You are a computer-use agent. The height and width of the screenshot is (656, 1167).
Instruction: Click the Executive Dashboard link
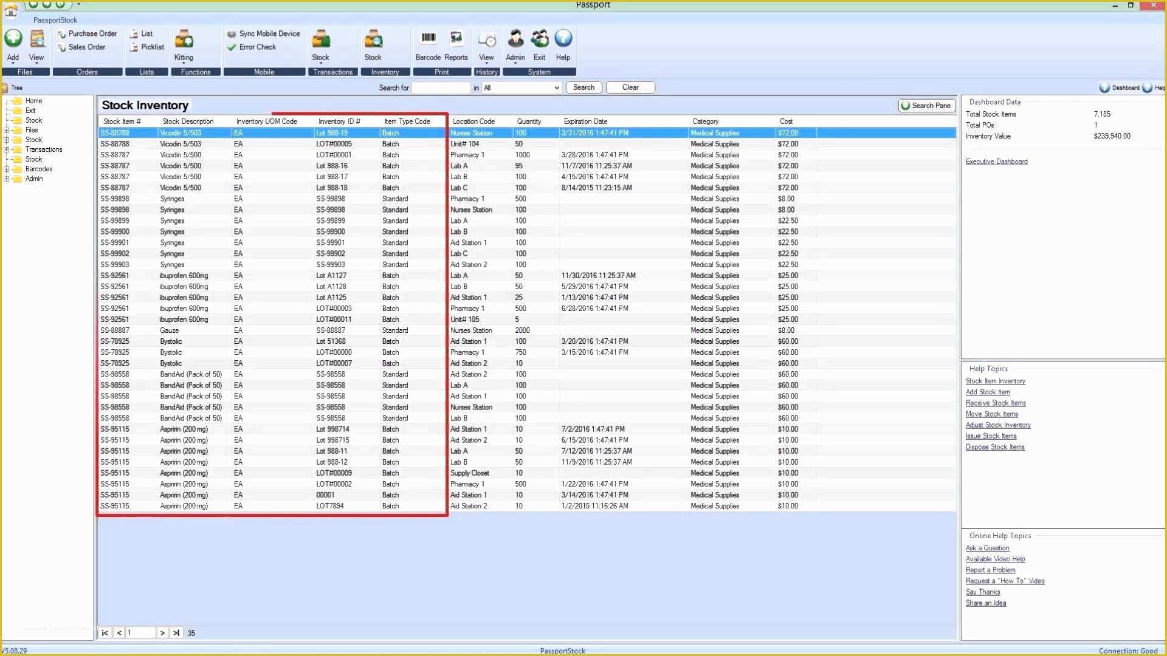coord(996,161)
